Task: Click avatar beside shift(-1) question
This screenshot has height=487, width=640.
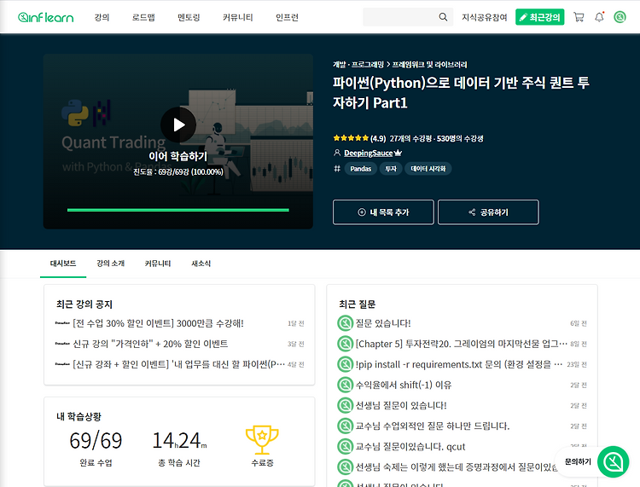Action: [x=346, y=385]
